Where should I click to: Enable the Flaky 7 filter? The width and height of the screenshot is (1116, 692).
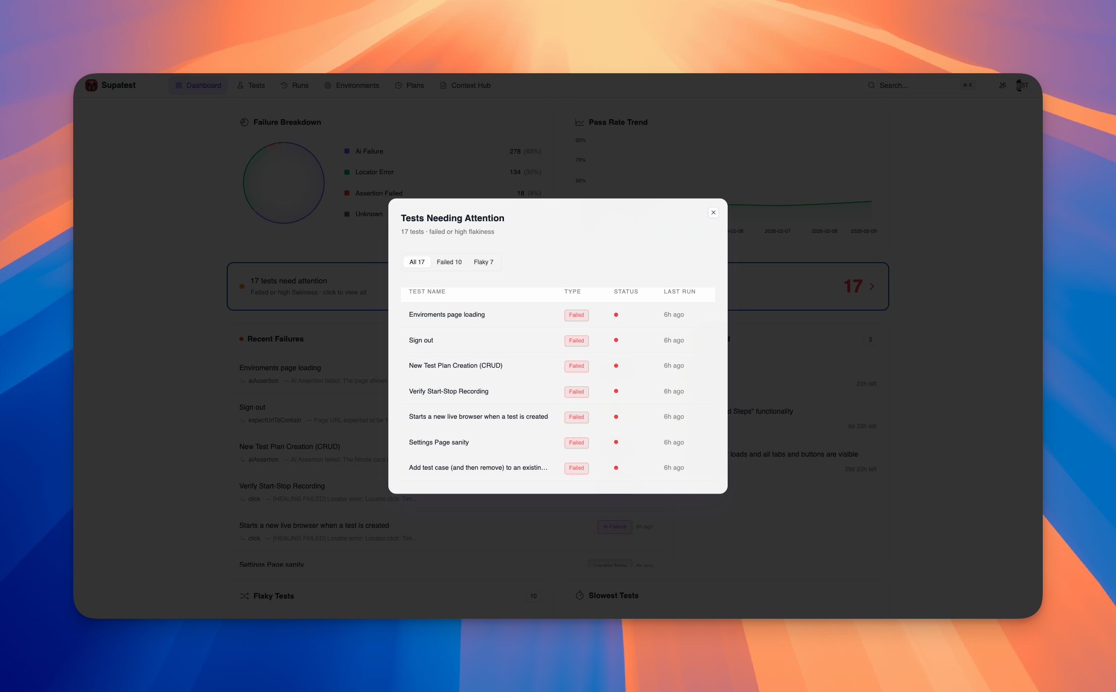483,262
